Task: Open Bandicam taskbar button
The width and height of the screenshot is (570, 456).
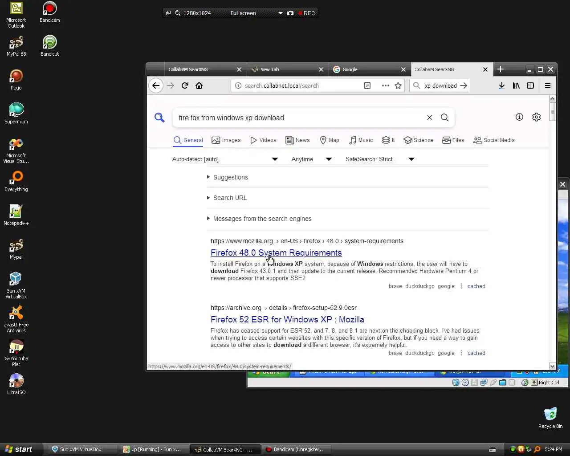Action: point(297,449)
